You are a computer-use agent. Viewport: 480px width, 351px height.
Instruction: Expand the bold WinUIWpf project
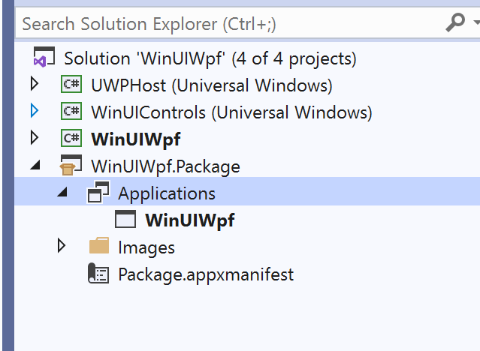tap(34, 139)
